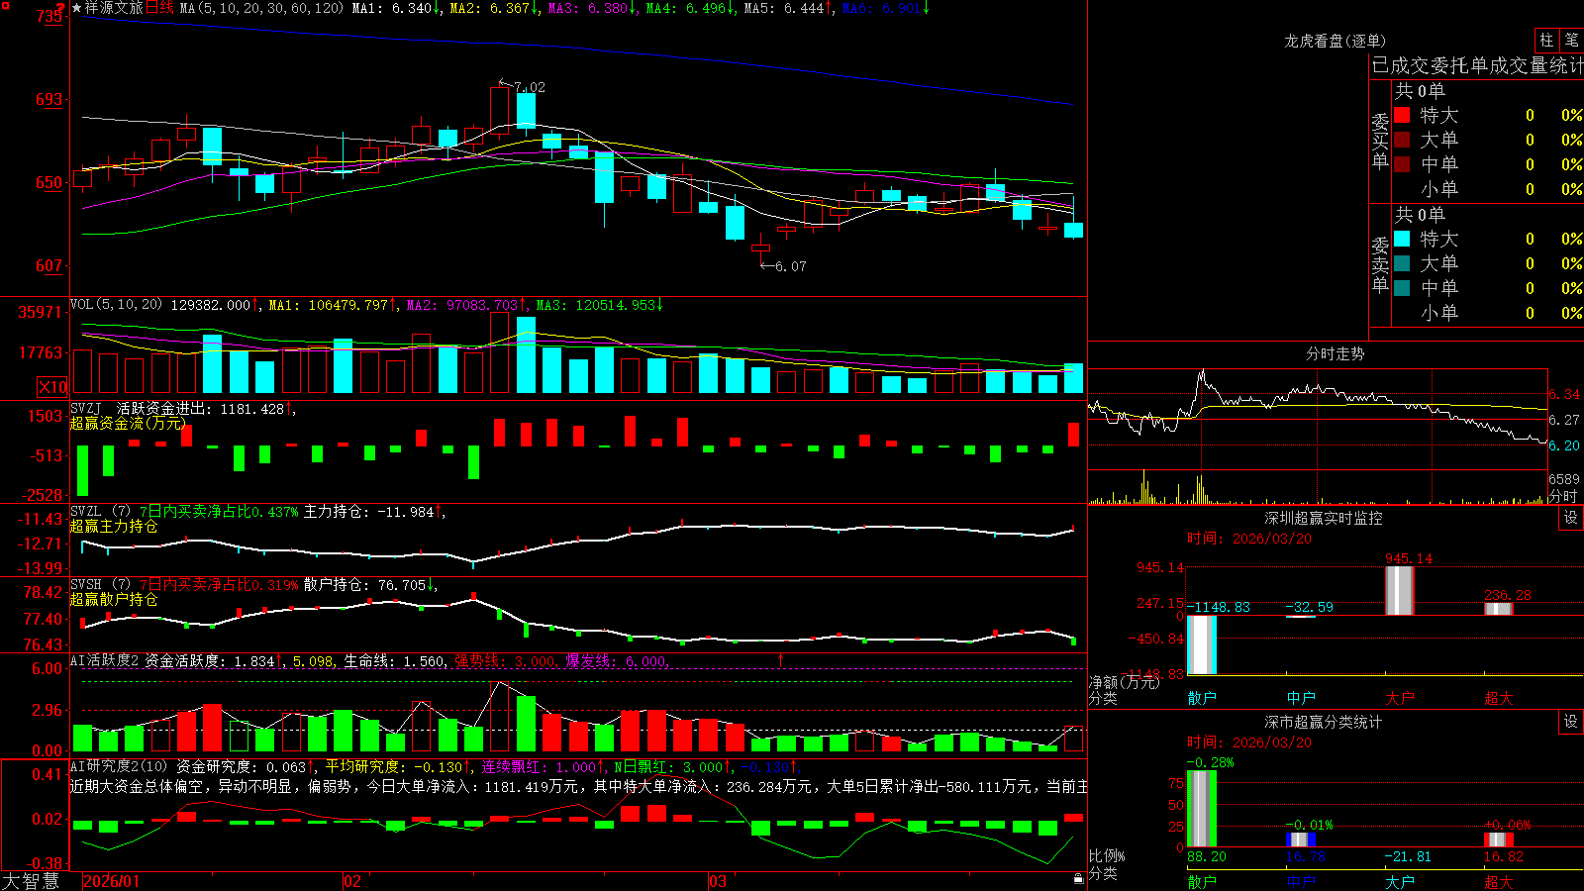Click the 超赢主力持仓 label
Image resolution: width=1584 pixels, height=891 pixels.
click(114, 526)
